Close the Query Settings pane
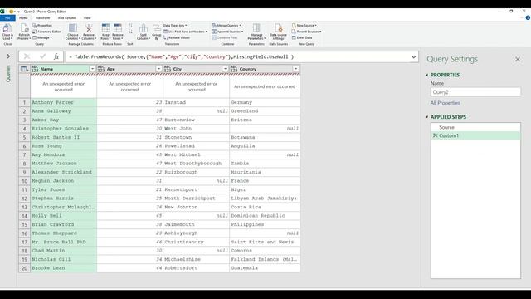531x299 pixels. 518,59
